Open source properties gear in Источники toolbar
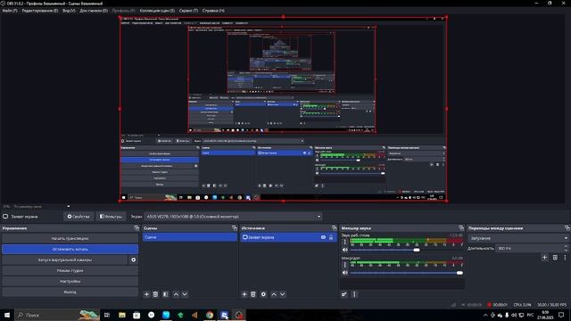571x321 pixels. [263, 294]
